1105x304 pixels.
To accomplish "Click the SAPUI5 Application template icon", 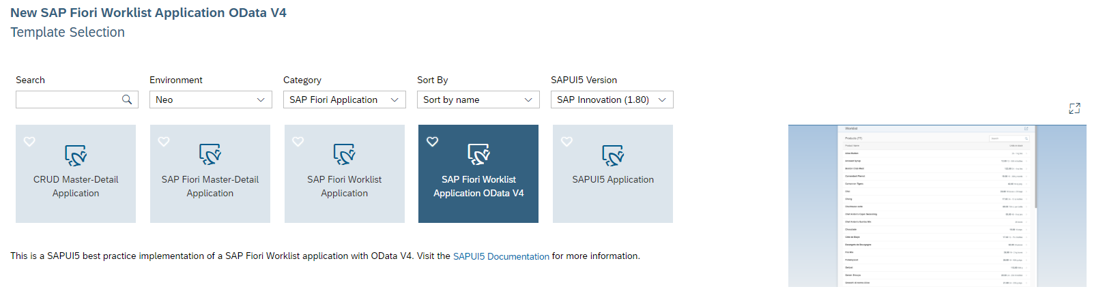I will coord(613,155).
